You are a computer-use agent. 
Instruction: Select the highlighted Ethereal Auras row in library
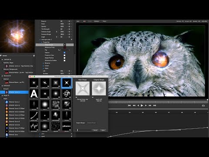click(x=14, y=92)
